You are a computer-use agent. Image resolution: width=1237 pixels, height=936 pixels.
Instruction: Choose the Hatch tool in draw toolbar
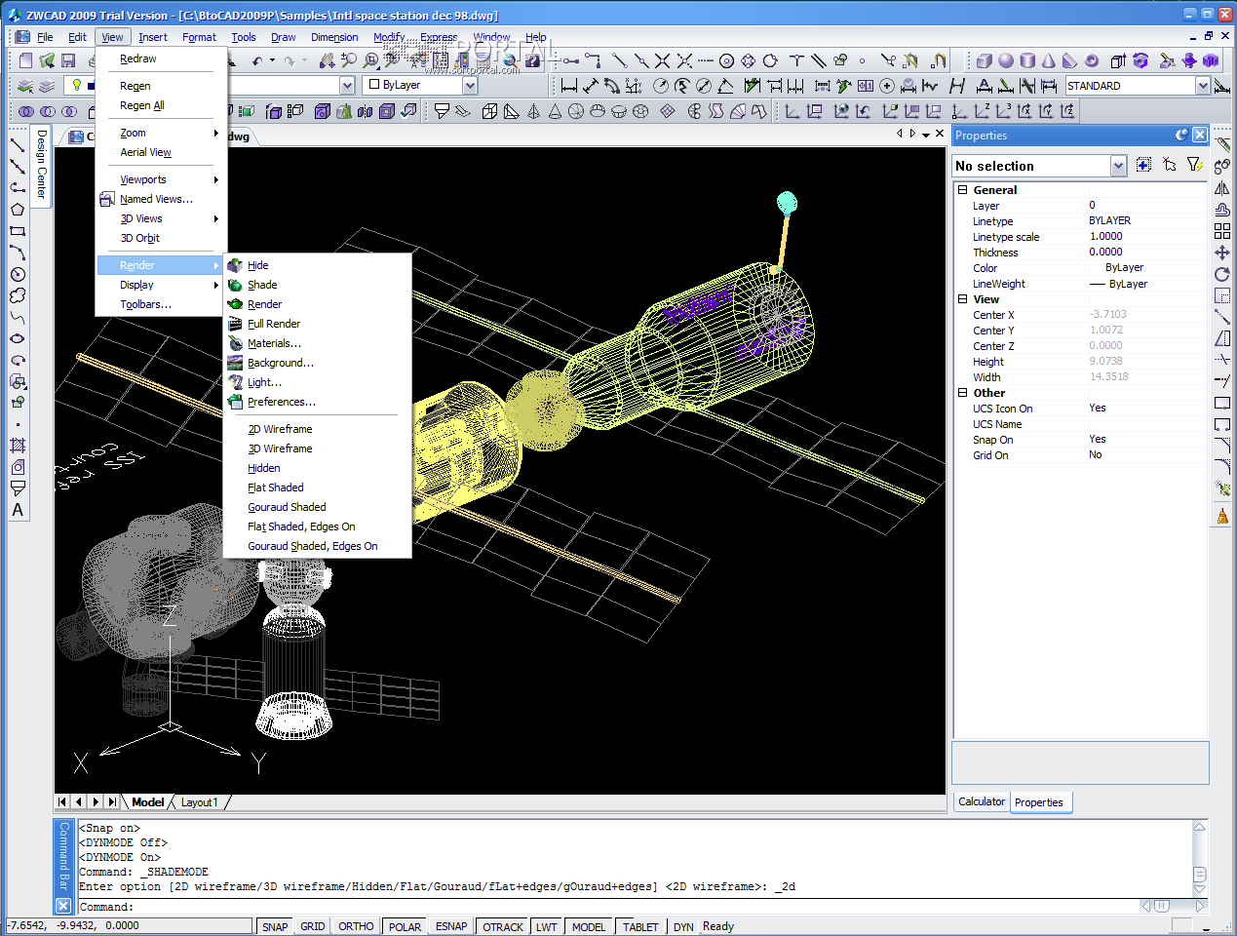point(18,446)
